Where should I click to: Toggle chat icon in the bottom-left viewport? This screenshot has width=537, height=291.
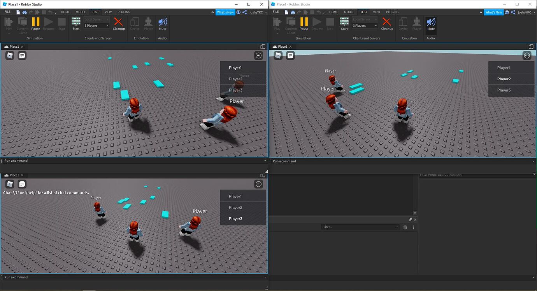[22, 184]
